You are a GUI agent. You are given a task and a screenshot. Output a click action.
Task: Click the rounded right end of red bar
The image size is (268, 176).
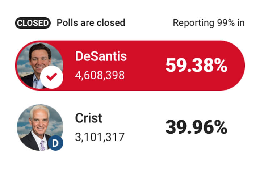tap(237, 66)
